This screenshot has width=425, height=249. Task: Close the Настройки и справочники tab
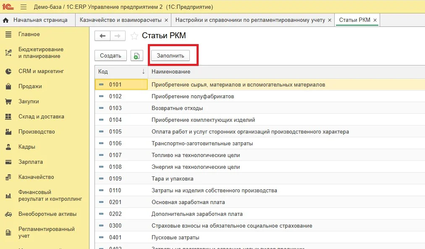330,20
